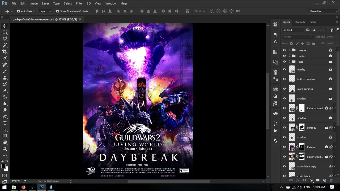The width and height of the screenshot is (340, 191).
Task: Select the Healing Brush tool
Action: 5,65
